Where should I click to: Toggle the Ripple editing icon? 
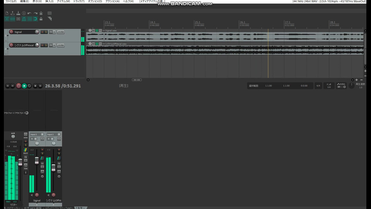click(x=18, y=19)
